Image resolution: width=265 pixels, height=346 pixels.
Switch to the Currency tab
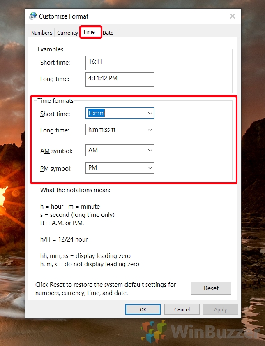(67, 33)
